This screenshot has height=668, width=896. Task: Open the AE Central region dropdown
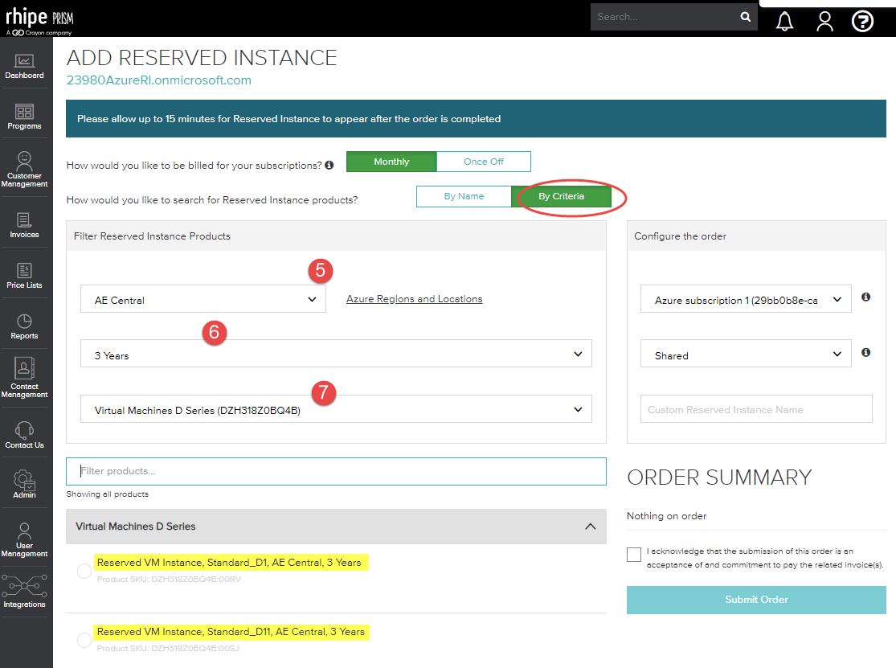203,298
